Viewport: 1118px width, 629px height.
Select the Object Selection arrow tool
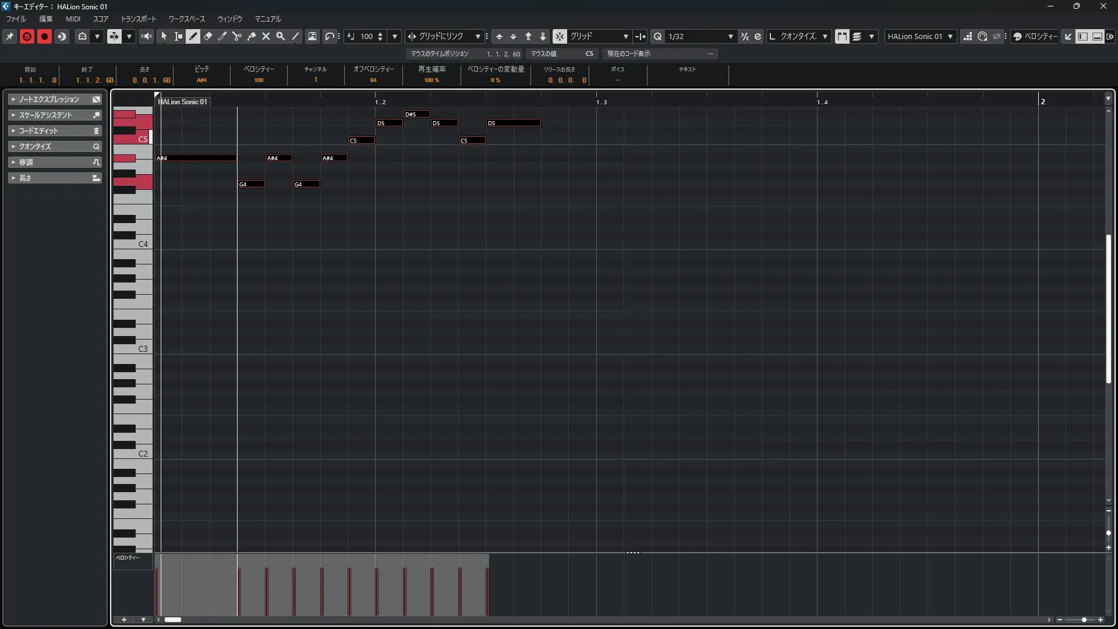(164, 36)
